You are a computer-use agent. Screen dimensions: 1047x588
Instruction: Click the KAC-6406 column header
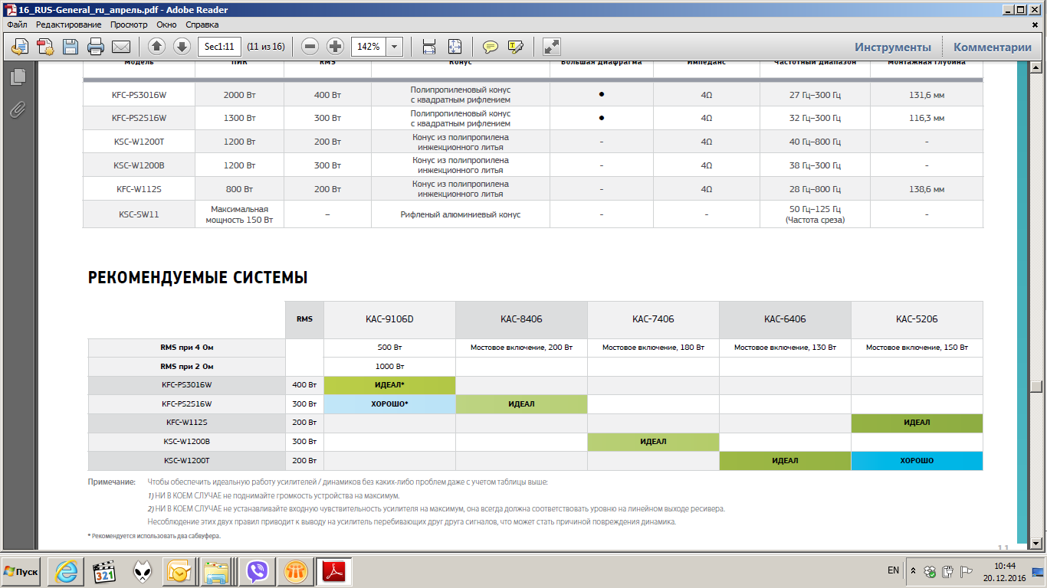click(786, 319)
